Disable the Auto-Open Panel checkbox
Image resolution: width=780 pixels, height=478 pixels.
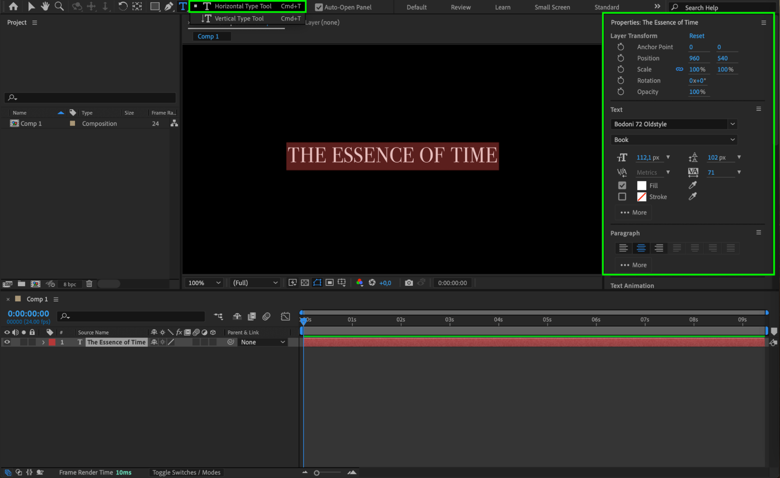click(319, 7)
